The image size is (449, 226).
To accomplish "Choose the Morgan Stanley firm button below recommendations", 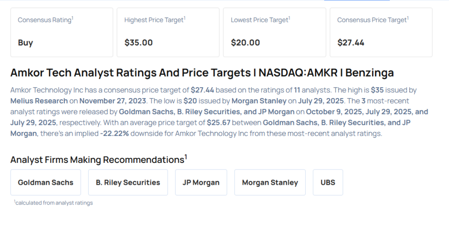I will click(x=270, y=182).
